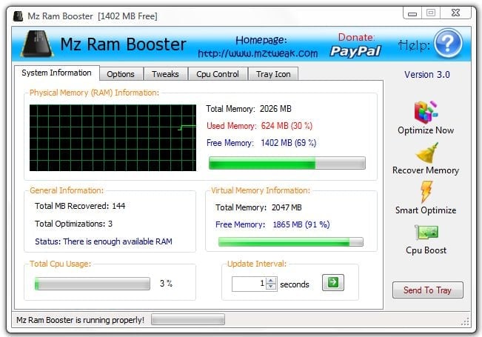Click 'Status: There is enough available RAM'
482x337 pixels.
[x=104, y=241]
